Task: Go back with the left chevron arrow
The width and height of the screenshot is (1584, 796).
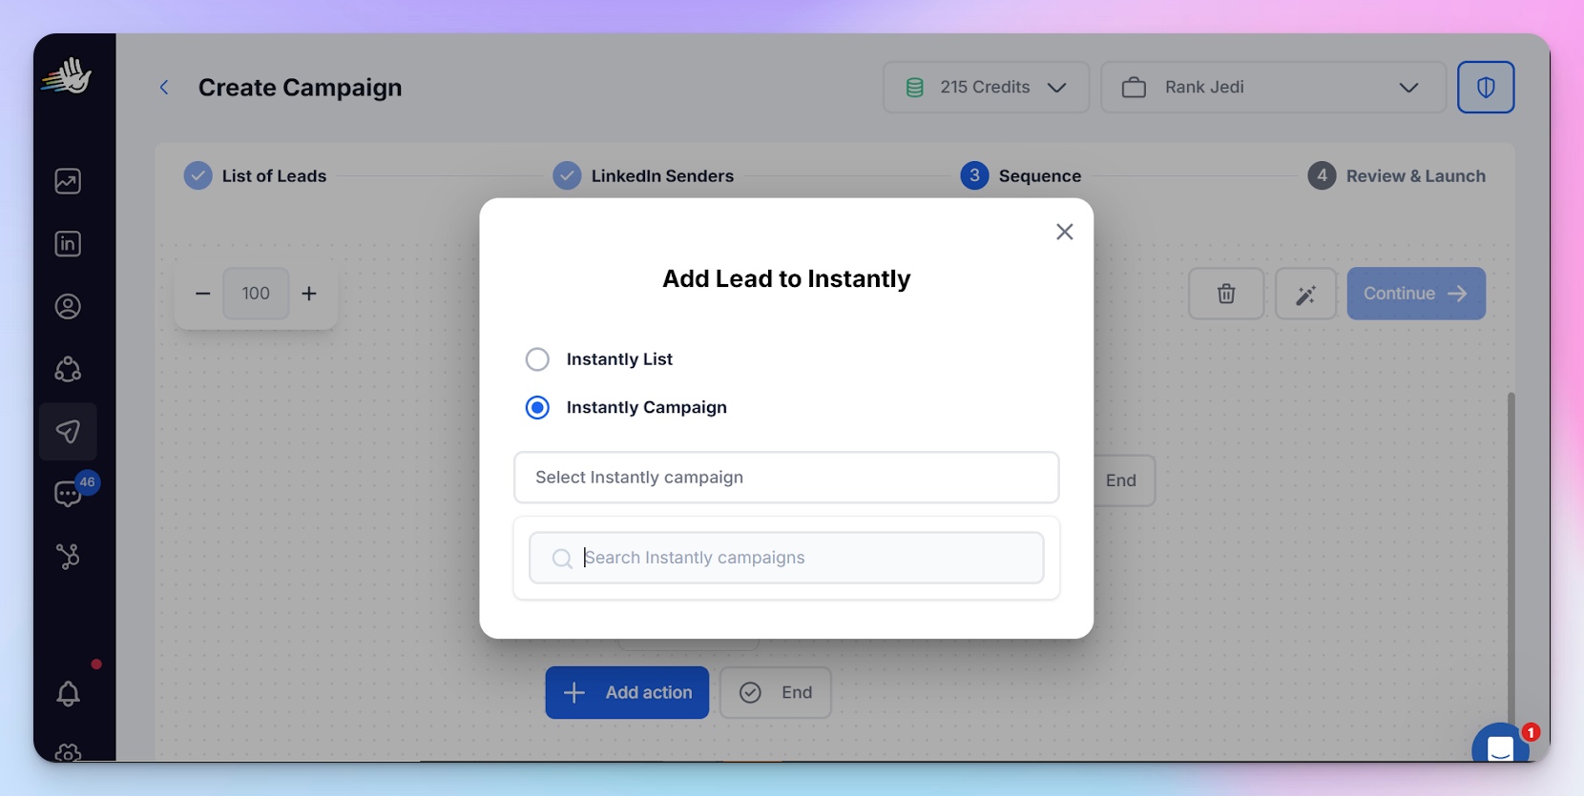Action: [x=164, y=88]
